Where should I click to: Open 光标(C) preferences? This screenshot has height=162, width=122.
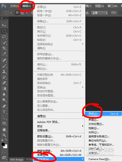(103, 132)
